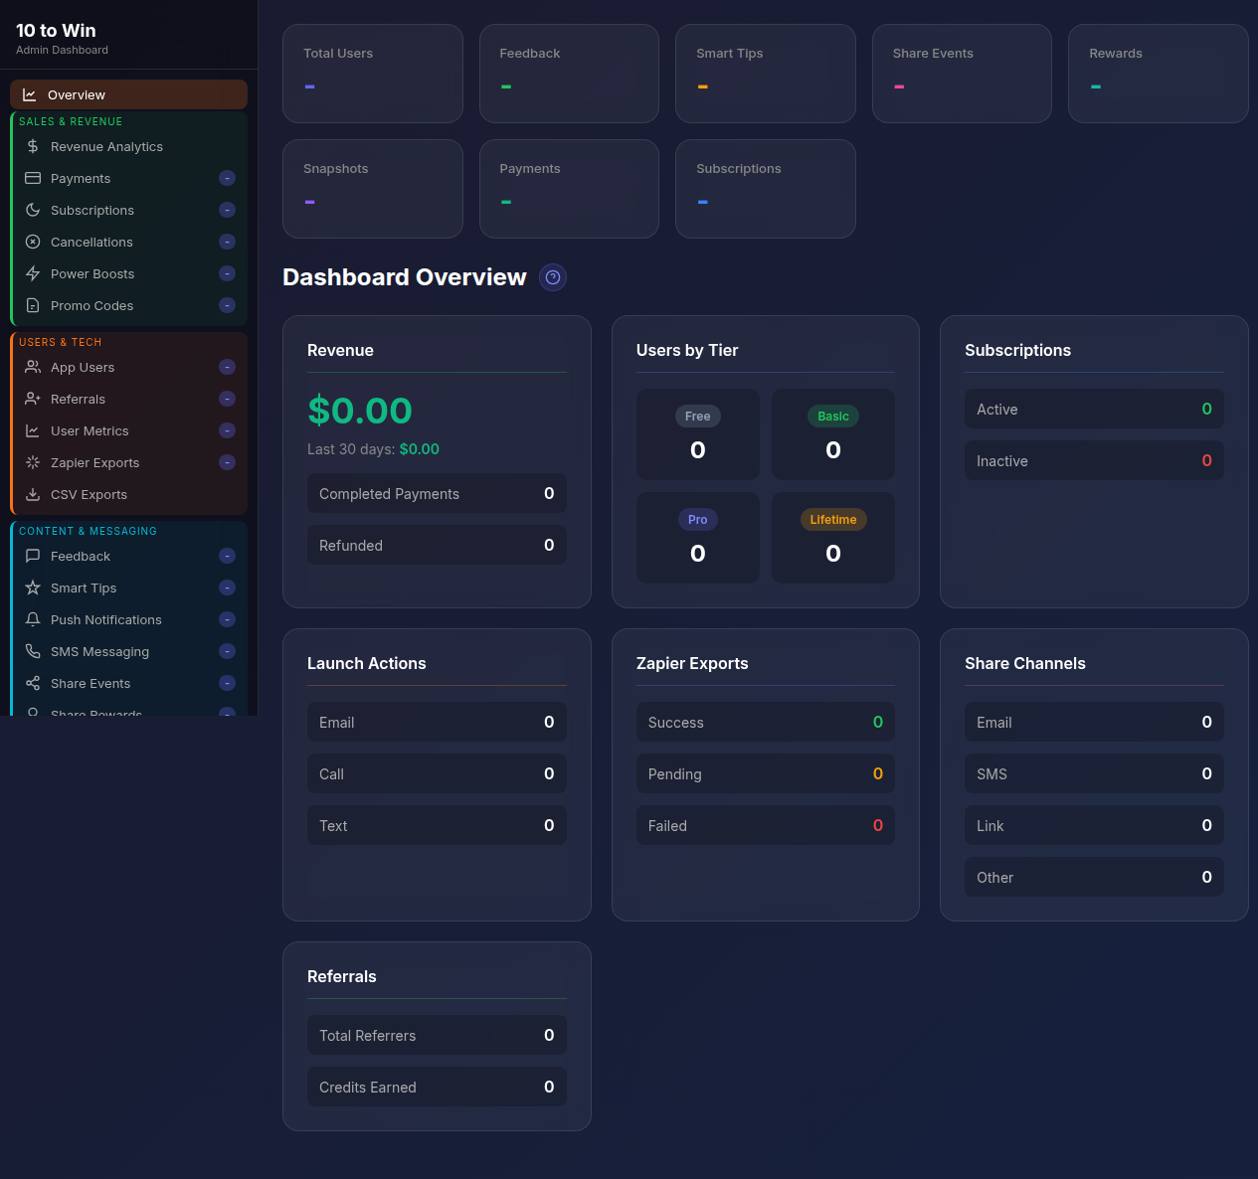The width and height of the screenshot is (1258, 1179).
Task: Open the help icon beside Dashboard Overview
Action: pyautogui.click(x=553, y=277)
